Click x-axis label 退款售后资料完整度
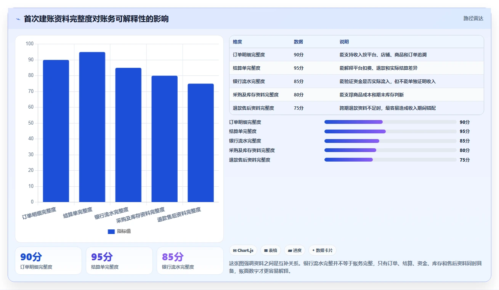Screen dimensions: 499x290 point(179,215)
